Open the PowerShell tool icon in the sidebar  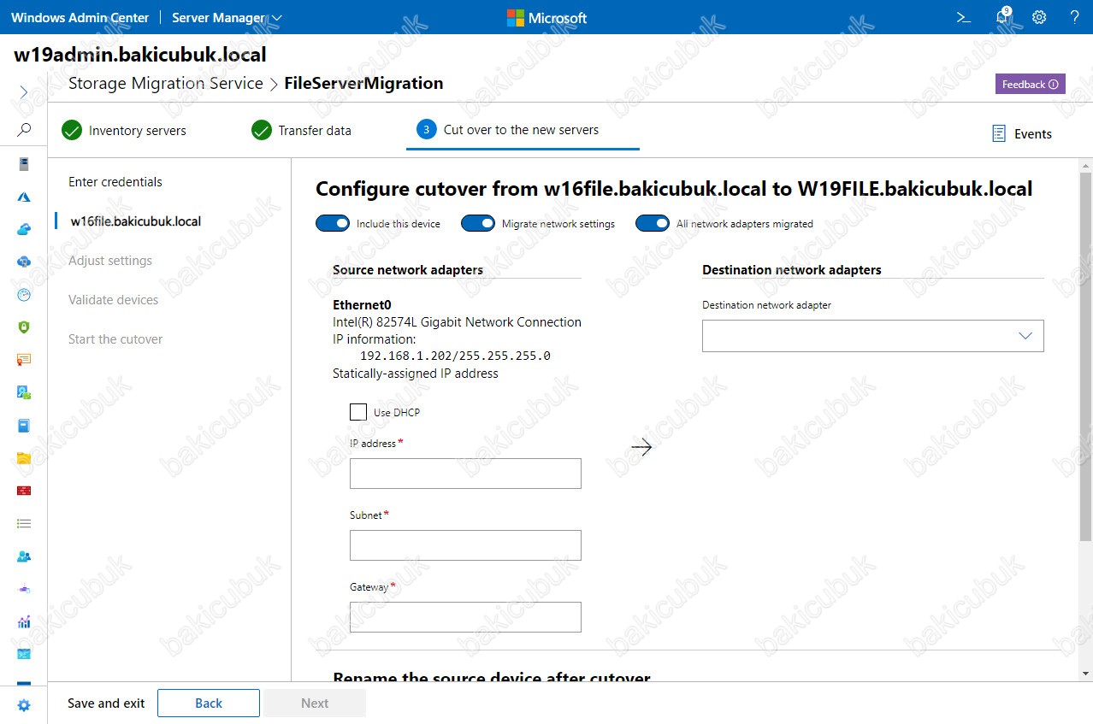24,654
